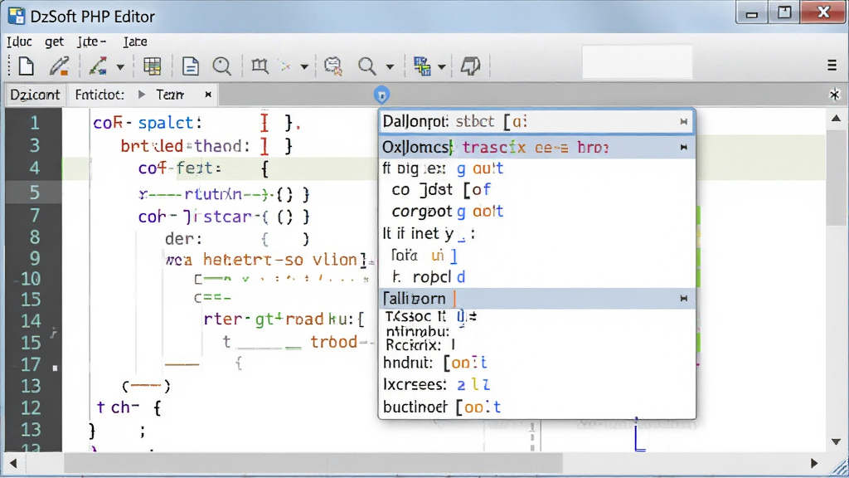Click the horizontal scrollbar thumb
This screenshot has width=849, height=478.
(x=313, y=463)
